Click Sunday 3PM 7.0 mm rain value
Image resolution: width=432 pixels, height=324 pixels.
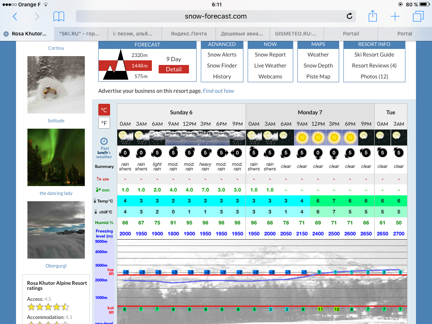[205, 190]
